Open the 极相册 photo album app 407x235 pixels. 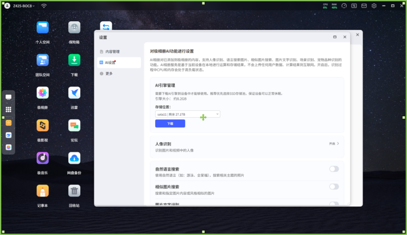[42, 93]
